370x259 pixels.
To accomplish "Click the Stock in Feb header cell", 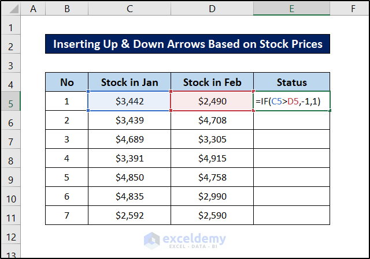I will click(x=212, y=82).
